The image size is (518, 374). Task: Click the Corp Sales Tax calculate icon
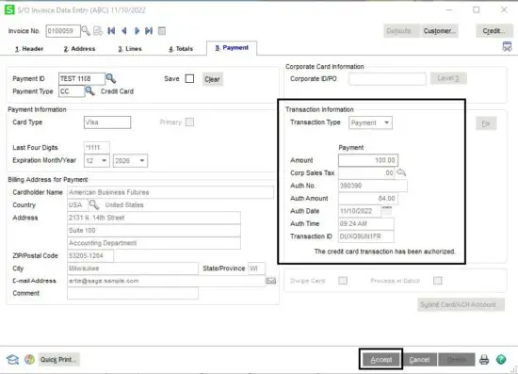pyautogui.click(x=401, y=172)
